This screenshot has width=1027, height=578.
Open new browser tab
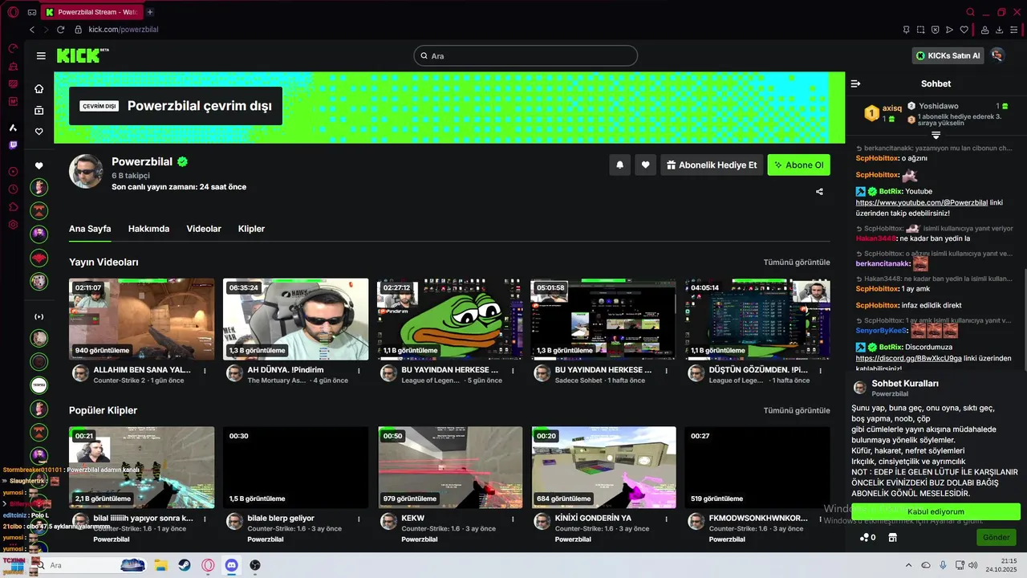[x=150, y=12]
